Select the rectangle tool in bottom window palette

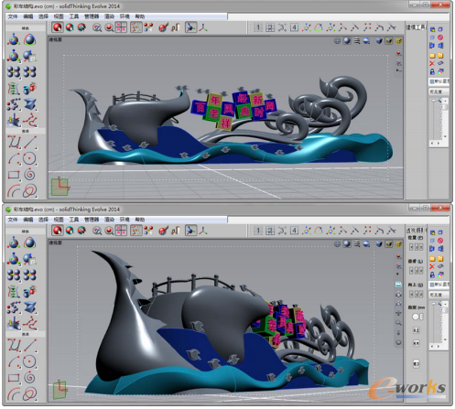[x=14, y=378]
